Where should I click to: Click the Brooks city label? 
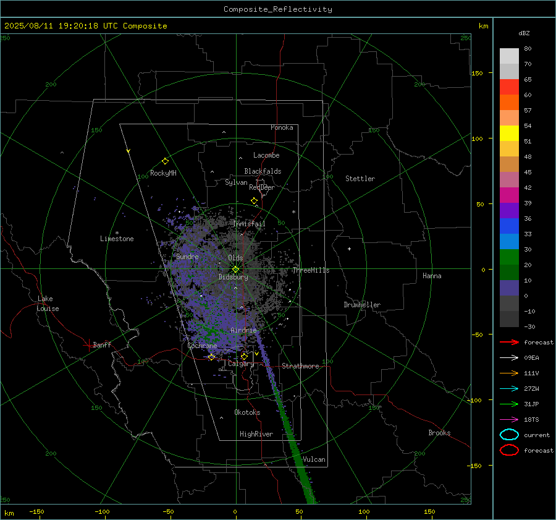tap(439, 433)
